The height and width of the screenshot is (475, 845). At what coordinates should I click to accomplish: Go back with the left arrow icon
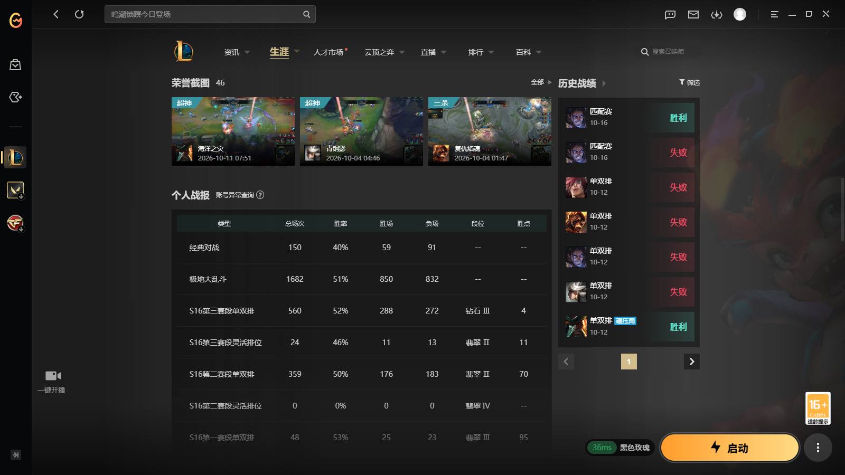(56, 14)
